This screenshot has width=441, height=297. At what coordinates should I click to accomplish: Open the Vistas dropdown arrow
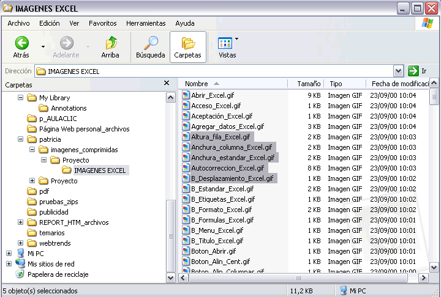tap(236, 38)
